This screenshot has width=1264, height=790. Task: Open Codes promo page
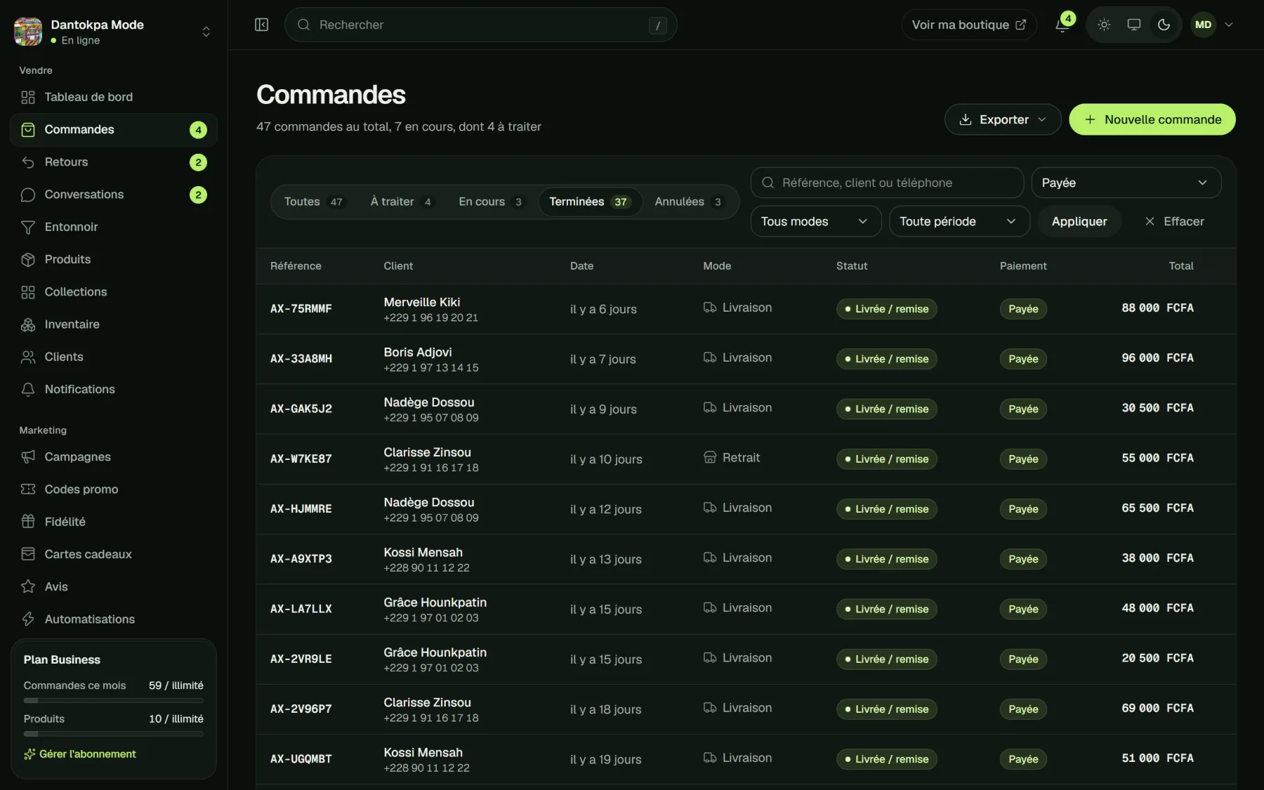tap(114, 489)
